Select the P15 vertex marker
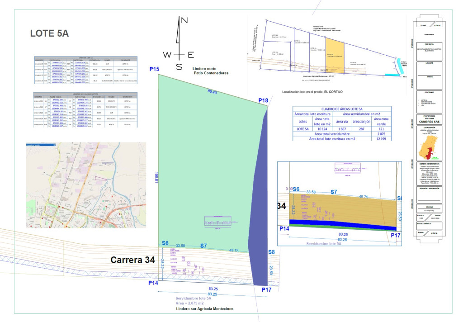Screen dimensions: 463x322 point(154,69)
